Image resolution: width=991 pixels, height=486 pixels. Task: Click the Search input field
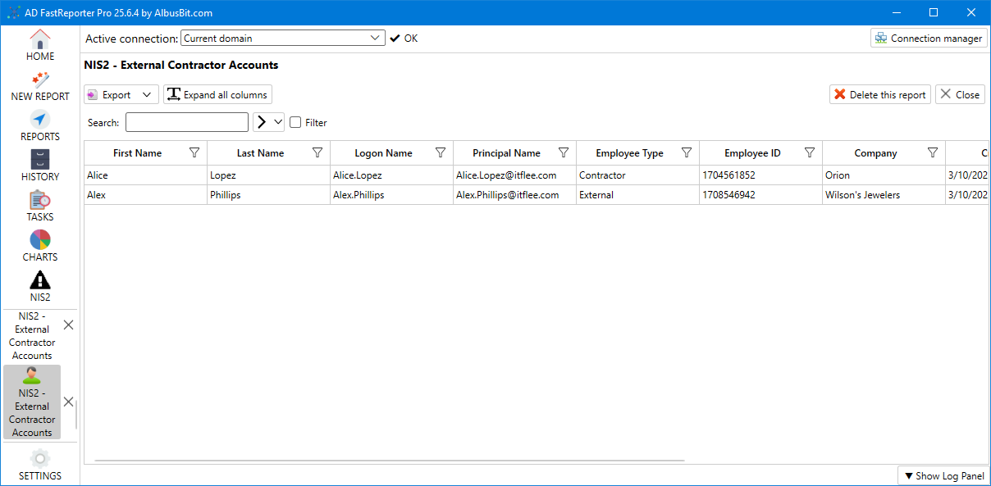coord(187,122)
